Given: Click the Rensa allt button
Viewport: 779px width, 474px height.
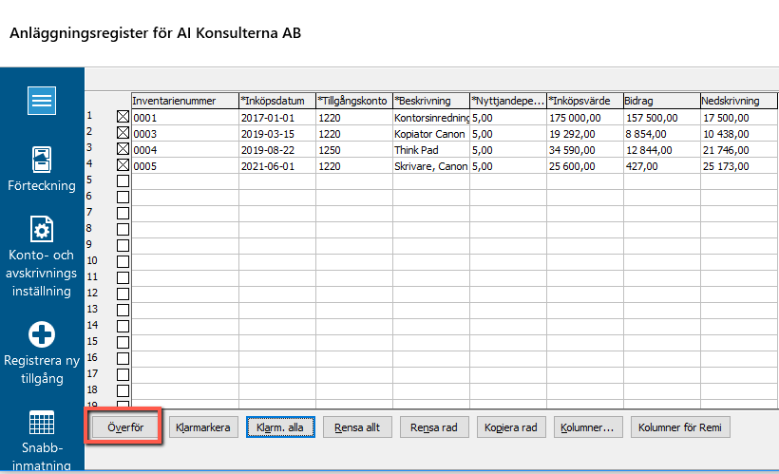Looking at the screenshot, I should (357, 427).
